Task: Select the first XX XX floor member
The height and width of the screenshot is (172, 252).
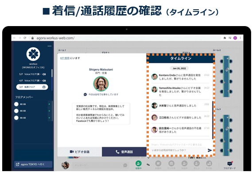Action: pos(33,104)
